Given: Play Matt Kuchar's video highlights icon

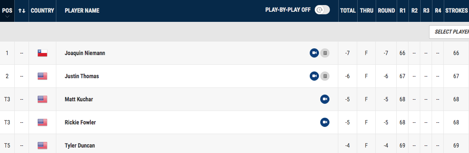Looking at the screenshot, I should pyautogui.click(x=325, y=99).
